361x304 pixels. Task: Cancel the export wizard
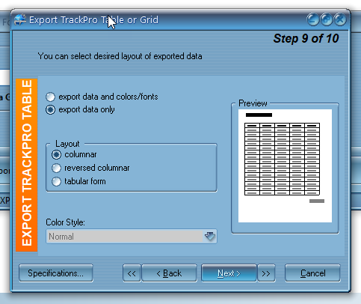[x=312, y=273]
